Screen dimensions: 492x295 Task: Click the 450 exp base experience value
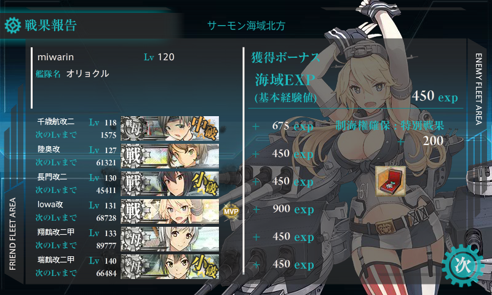click(435, 96)
